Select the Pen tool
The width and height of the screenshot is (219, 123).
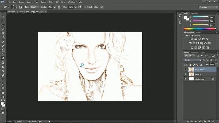pos(3,76)
